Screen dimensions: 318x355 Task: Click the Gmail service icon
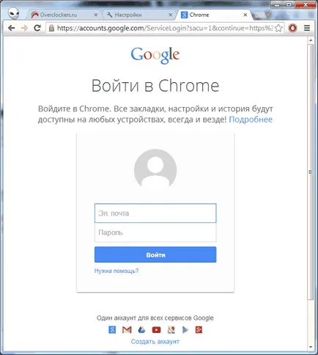click(127, 330)
